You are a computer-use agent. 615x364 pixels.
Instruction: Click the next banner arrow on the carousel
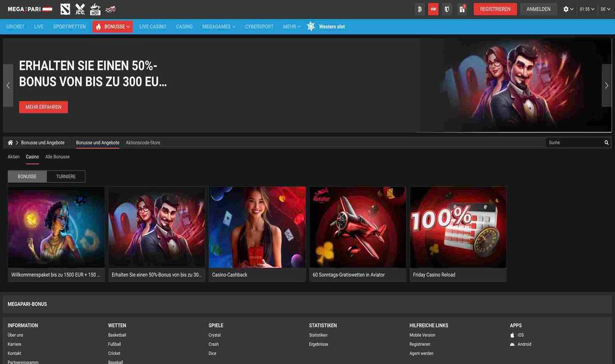606,84
